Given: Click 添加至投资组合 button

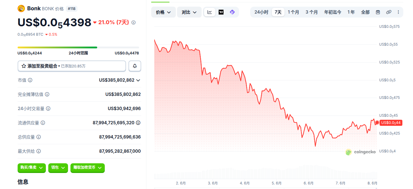Looking at the screenshot, I should pyautogui.click(x=72, y=66).
